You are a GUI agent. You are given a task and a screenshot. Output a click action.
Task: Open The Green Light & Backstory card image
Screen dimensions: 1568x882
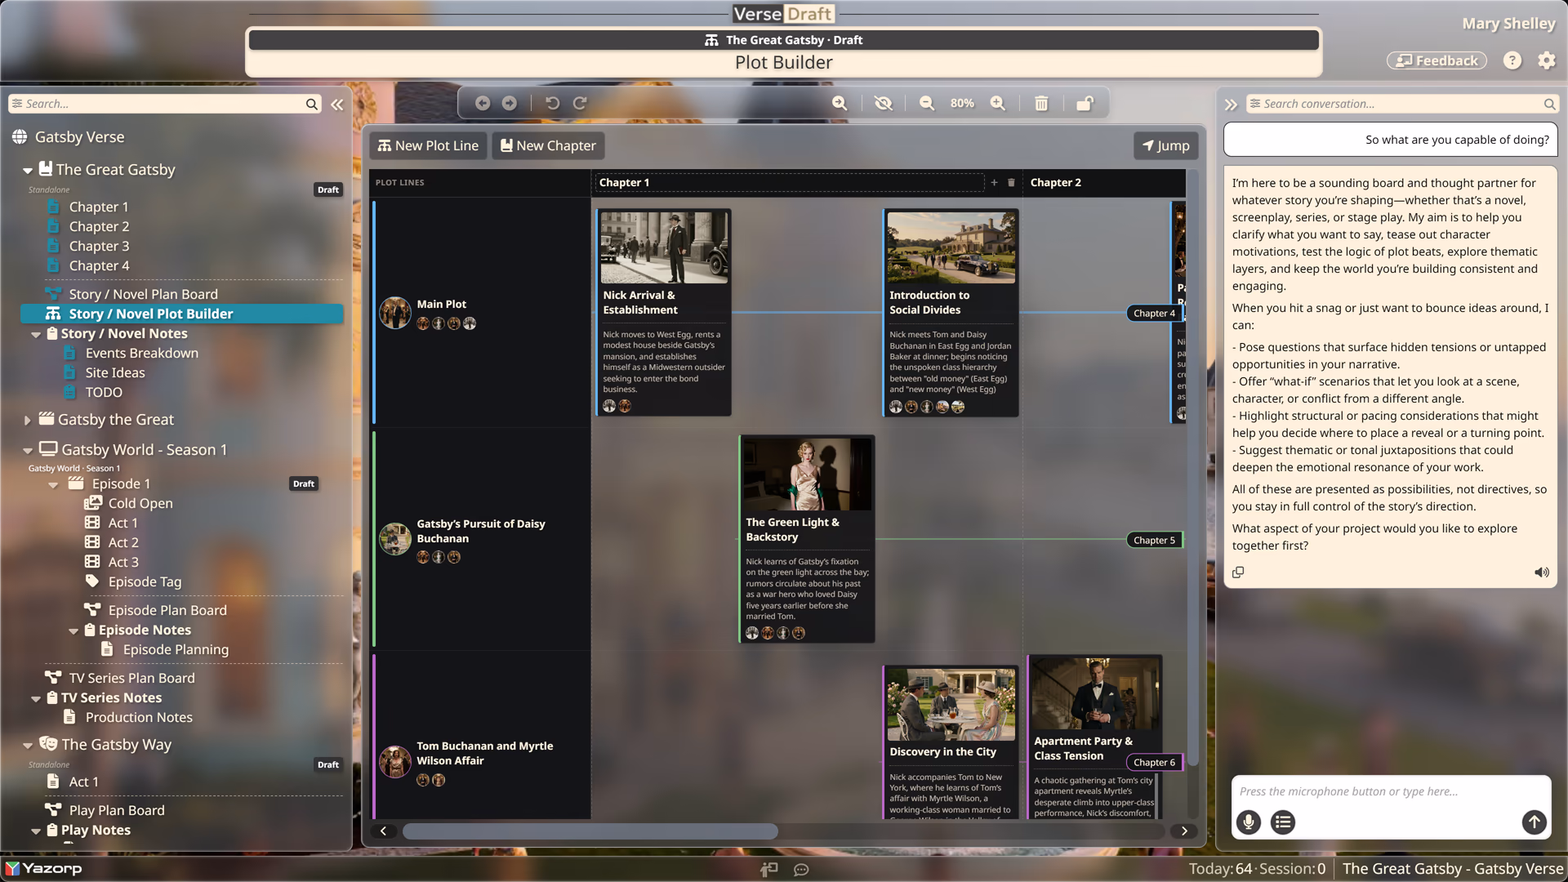pyautogui.click(x=807, y=474)
